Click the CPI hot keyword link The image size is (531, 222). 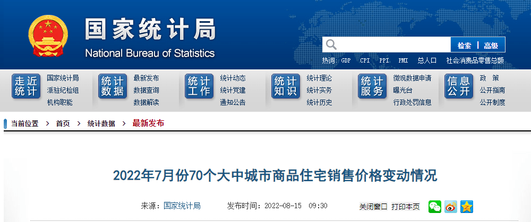click(x=365, y=60)
